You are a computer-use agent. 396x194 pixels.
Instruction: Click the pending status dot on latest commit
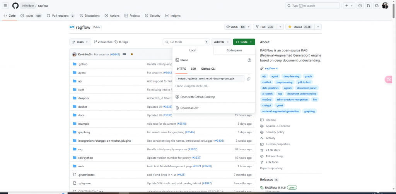132,54
